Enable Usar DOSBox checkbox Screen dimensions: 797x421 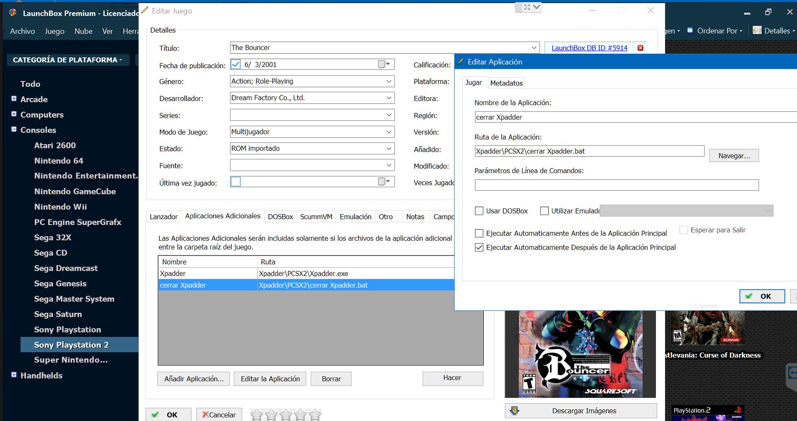tap(479, 211)
